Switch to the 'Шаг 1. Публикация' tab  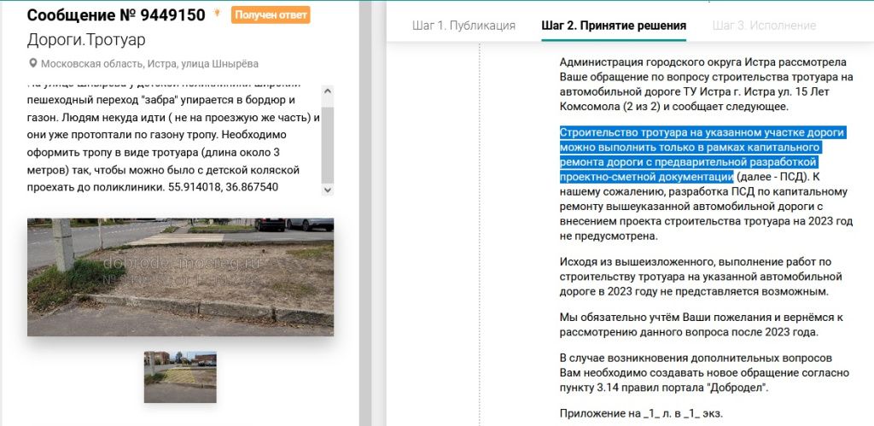click(x=463, y=25)
